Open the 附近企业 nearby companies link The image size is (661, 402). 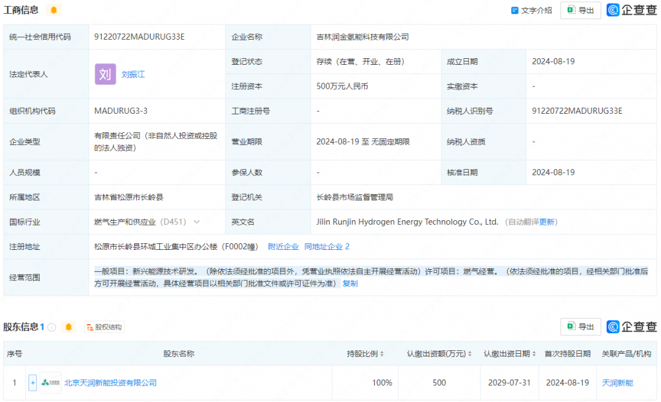[x=284, y=247]
